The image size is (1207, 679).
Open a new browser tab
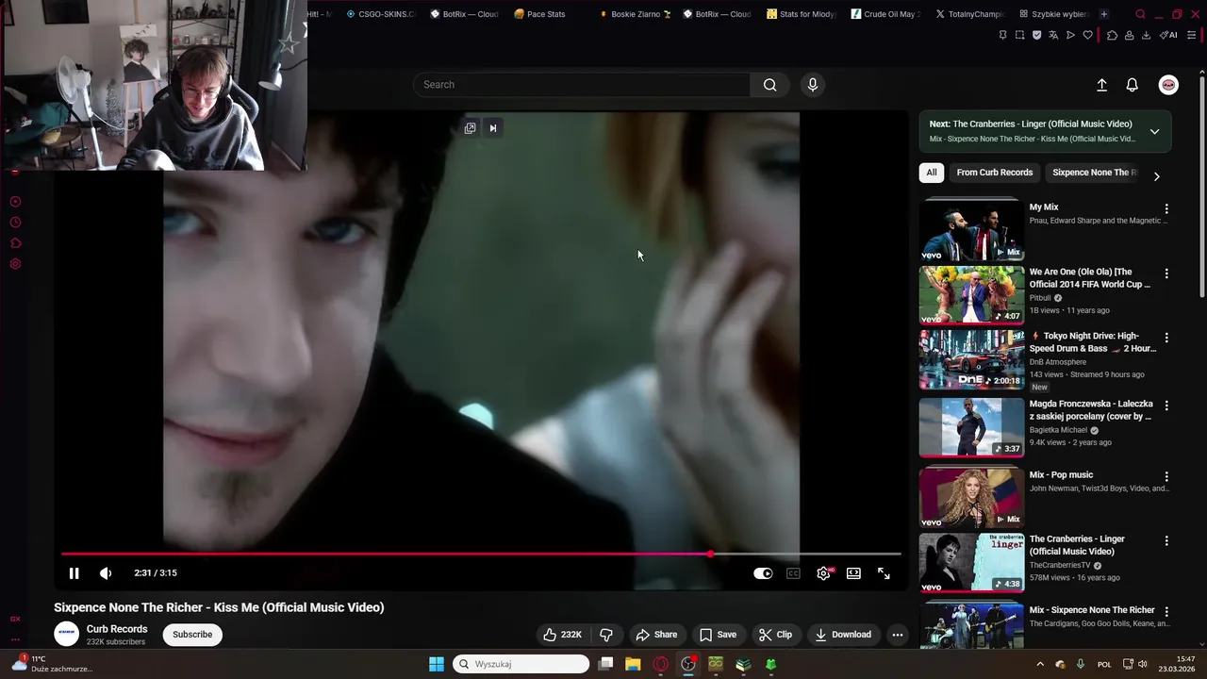[1104, 14]
